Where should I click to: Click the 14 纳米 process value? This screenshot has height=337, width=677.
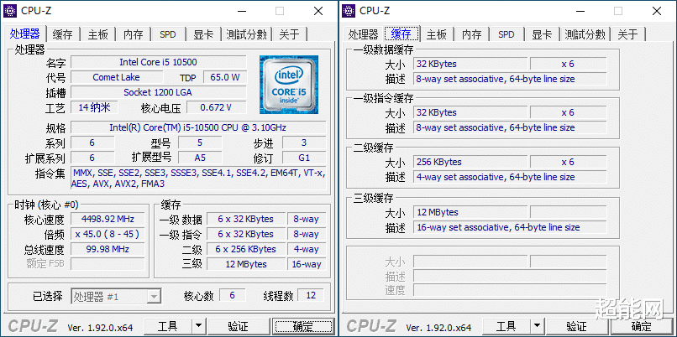point(94,107)
